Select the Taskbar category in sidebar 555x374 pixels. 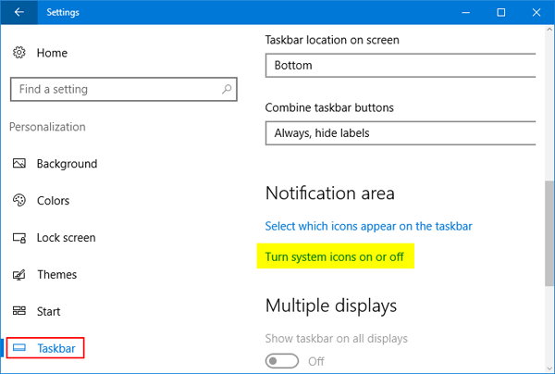tap(55, 349)
